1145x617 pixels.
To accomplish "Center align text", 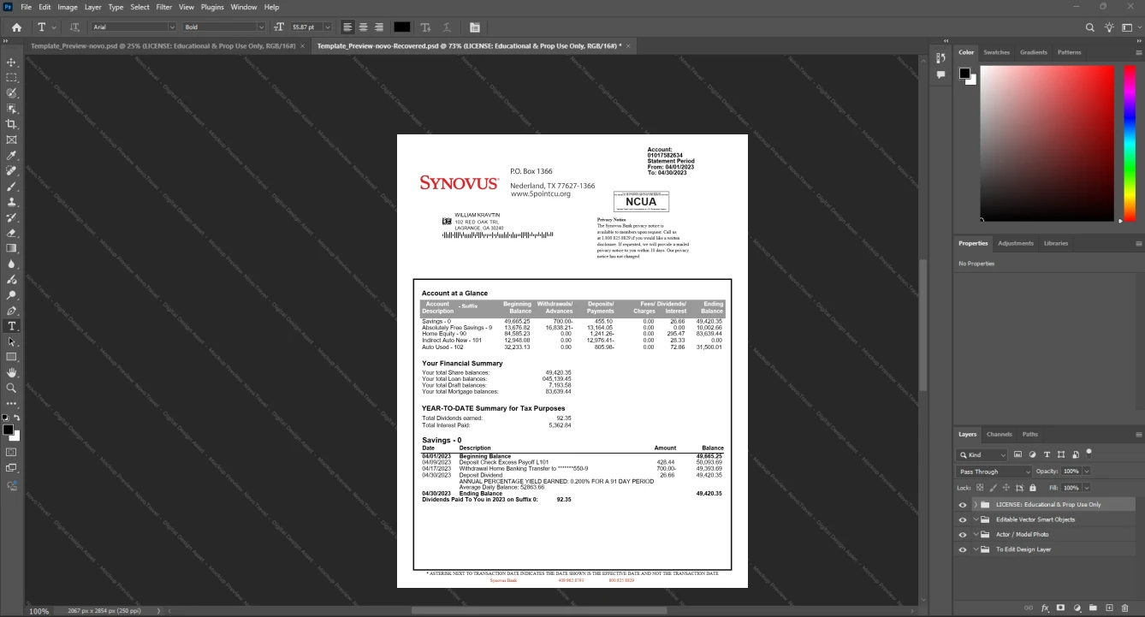I will (x=363, y=27).
